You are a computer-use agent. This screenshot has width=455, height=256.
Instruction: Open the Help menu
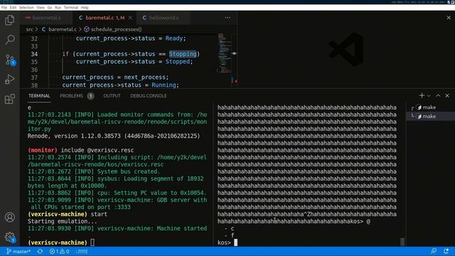85,8
